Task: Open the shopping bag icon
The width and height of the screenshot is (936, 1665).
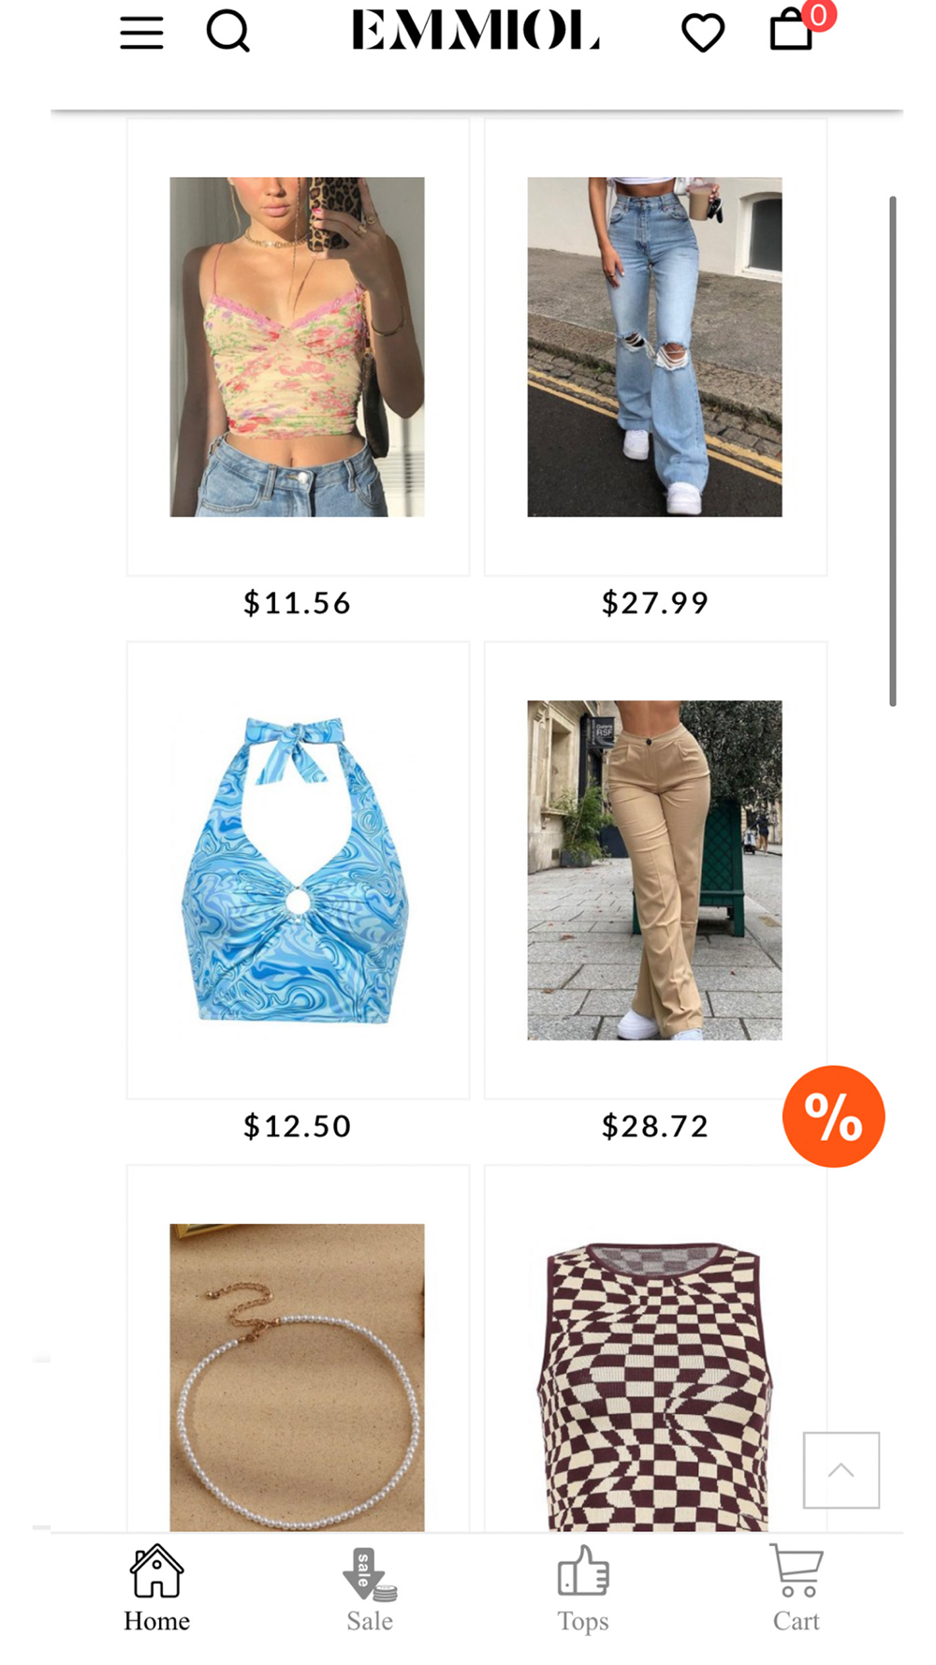Action: pyautogui.click(x=792, y=29)
